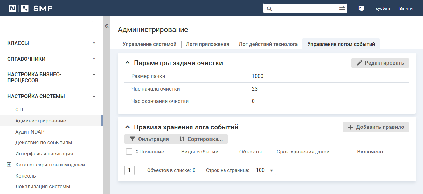The width and height of the screenshot is (423, 194).
Task: Sort table by Название column
Action: coord(151,152)
